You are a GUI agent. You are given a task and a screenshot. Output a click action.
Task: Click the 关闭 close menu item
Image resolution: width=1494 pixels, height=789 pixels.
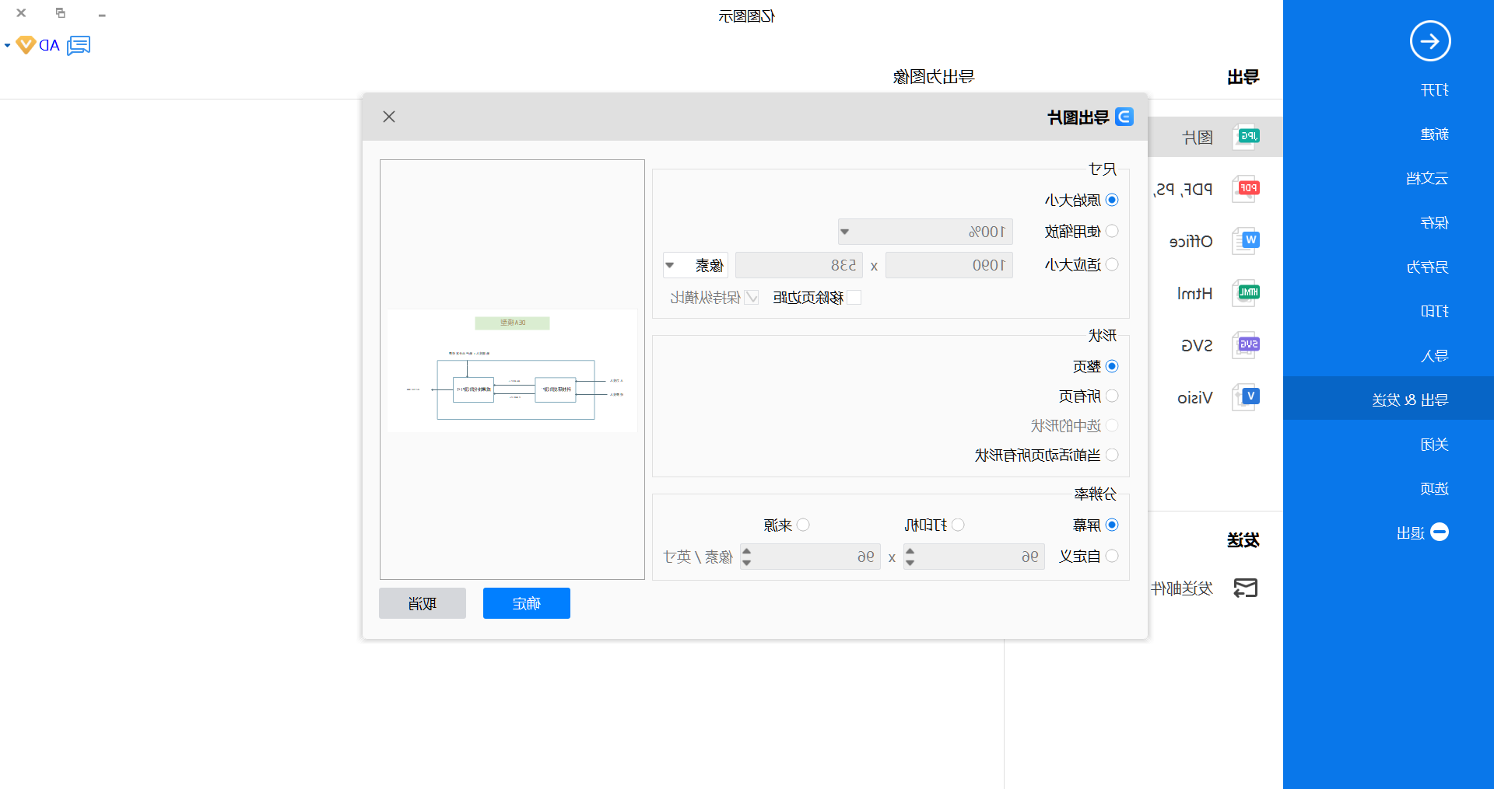[x=1434, y=445]
